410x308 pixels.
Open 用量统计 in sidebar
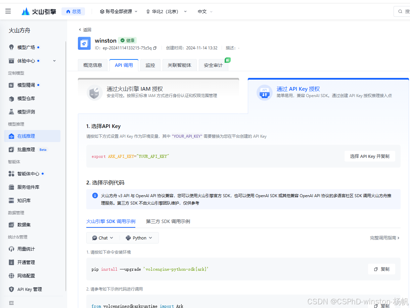[32, 249]
